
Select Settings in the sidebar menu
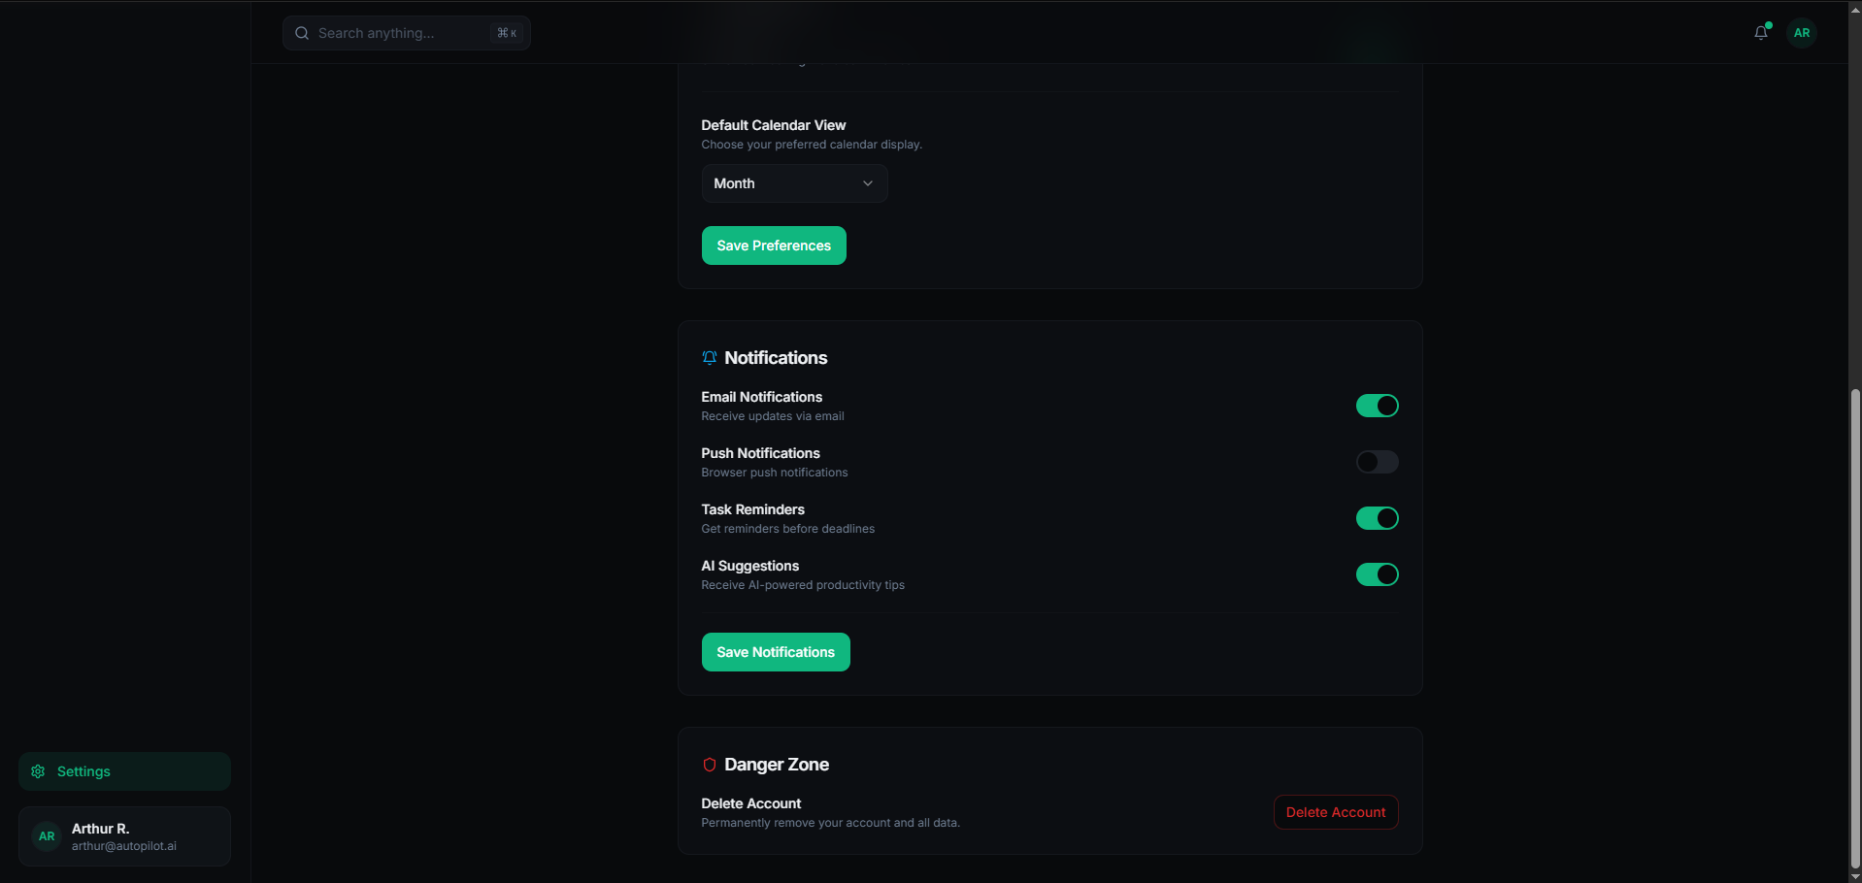(x=124, y=771)
